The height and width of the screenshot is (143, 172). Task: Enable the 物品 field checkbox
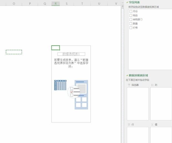point(131,16)
